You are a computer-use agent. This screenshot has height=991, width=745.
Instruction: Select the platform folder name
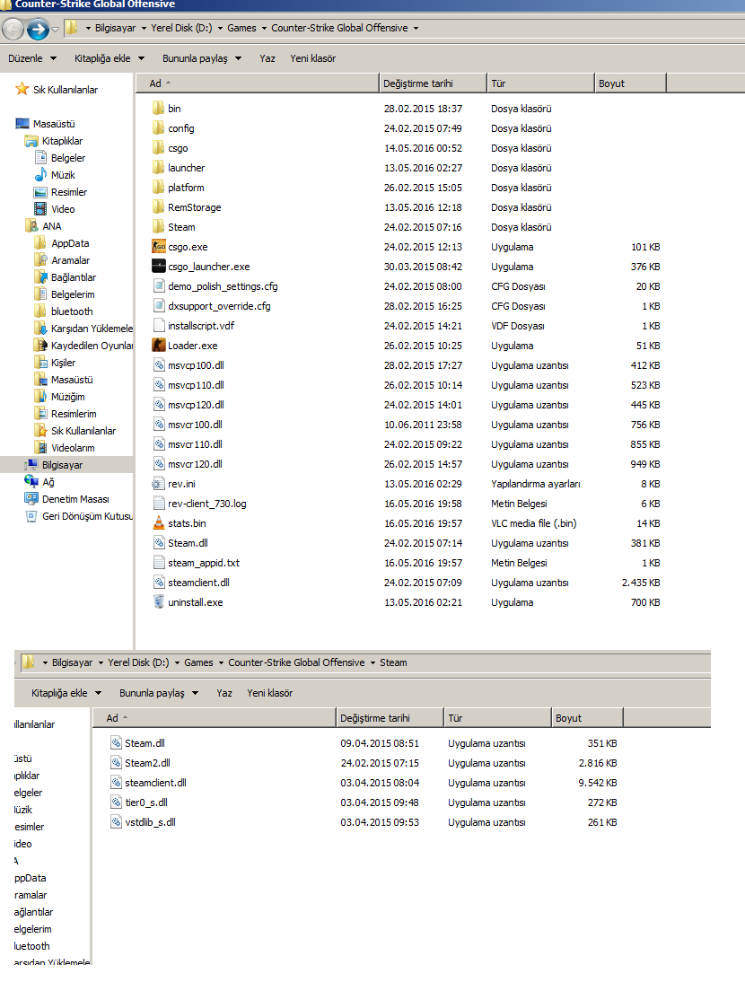[186, 187]
